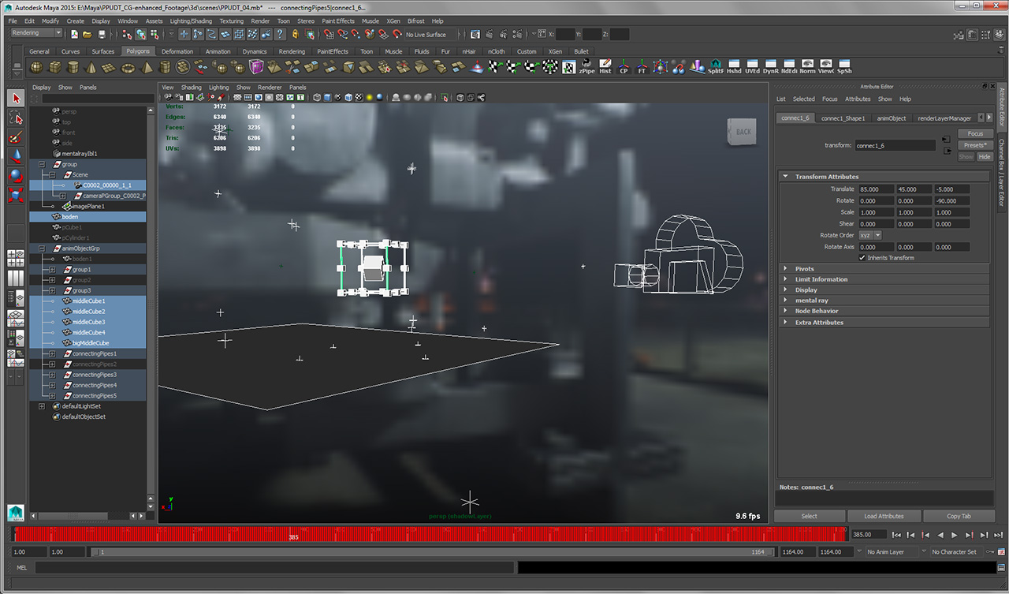
Task: Click the zPipe shelf button
Action: [586, 67]
